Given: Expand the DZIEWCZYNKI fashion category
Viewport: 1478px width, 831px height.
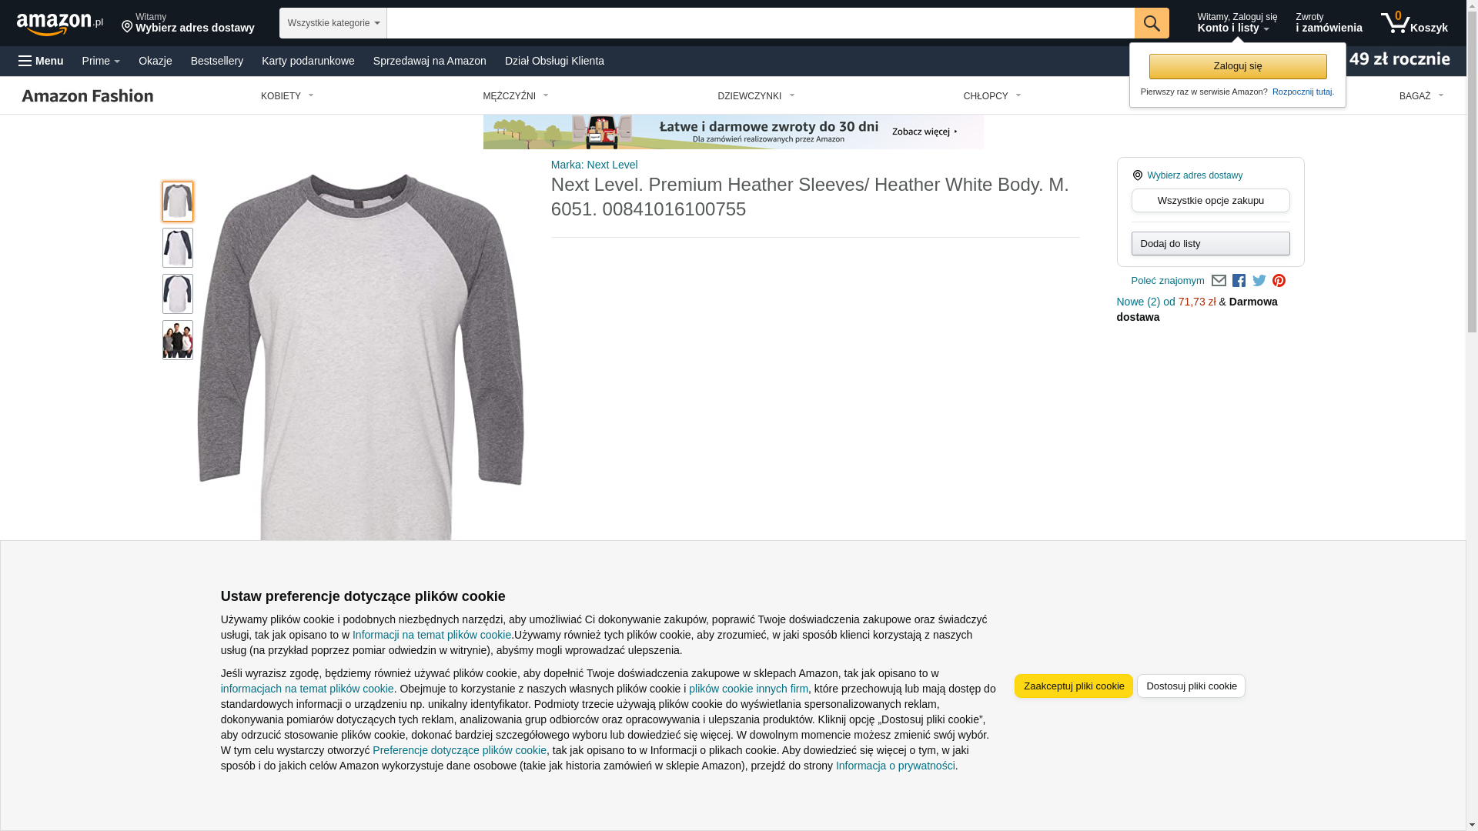Looking at the screenshot, I should click(x=756, y=96).
